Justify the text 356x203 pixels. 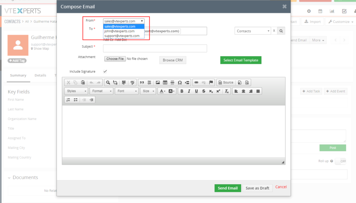pos(258,91)
